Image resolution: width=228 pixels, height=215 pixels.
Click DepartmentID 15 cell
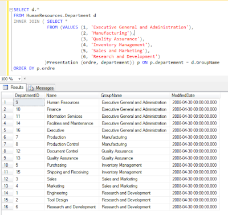pos(28,172)
